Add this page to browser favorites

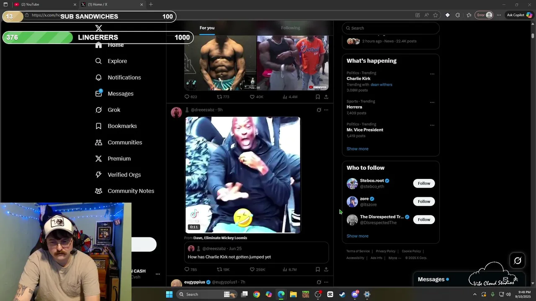(435, 15)
